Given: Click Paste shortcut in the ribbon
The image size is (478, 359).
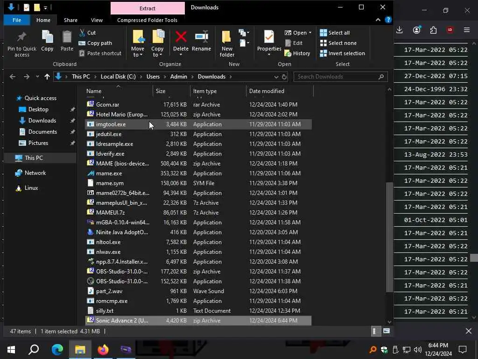Looking at the screenshot, I should click(100, 53).
